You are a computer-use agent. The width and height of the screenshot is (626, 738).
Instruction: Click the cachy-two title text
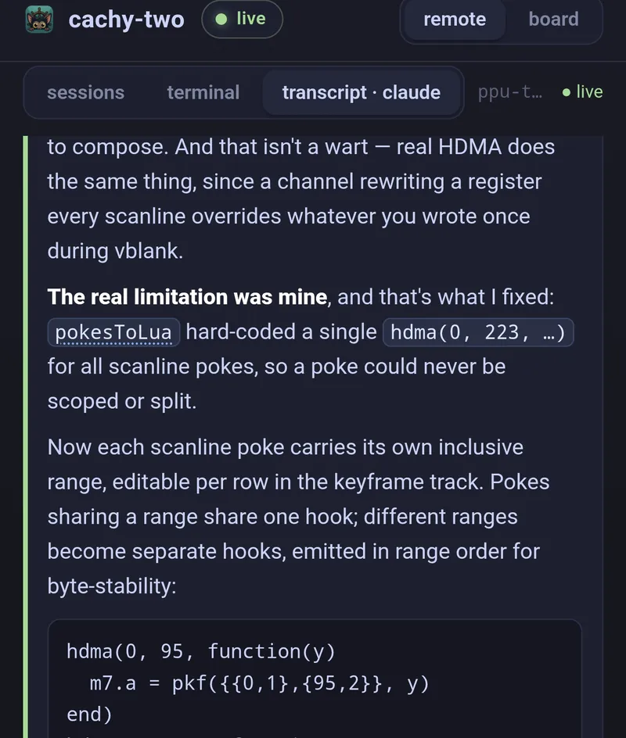126,20
